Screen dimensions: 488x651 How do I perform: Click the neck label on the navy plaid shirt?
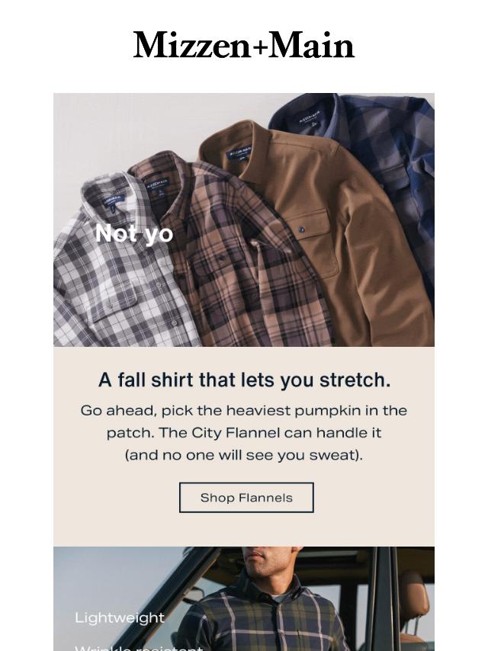pos(310,117)
